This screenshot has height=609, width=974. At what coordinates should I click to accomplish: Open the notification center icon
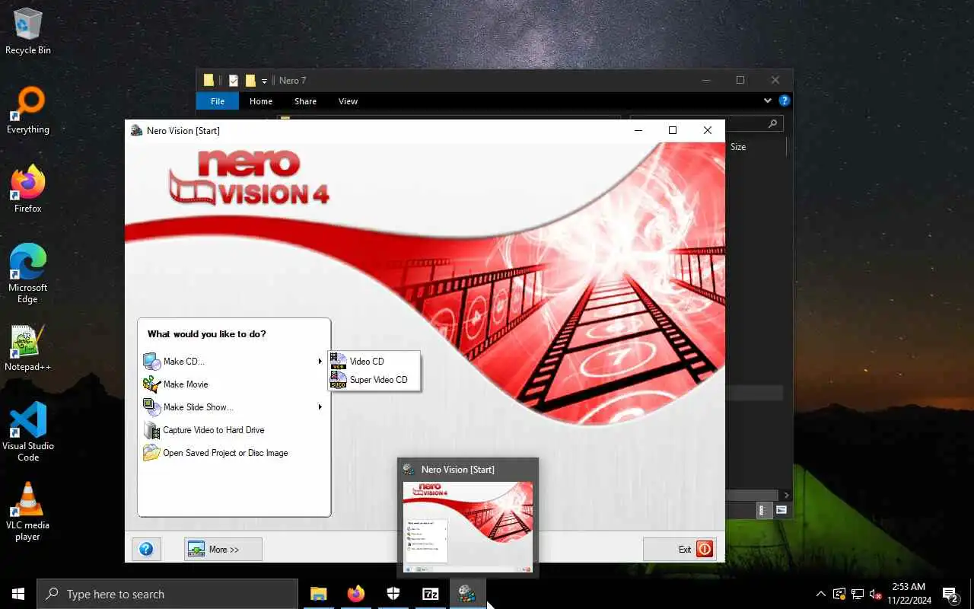pos(950,594)
